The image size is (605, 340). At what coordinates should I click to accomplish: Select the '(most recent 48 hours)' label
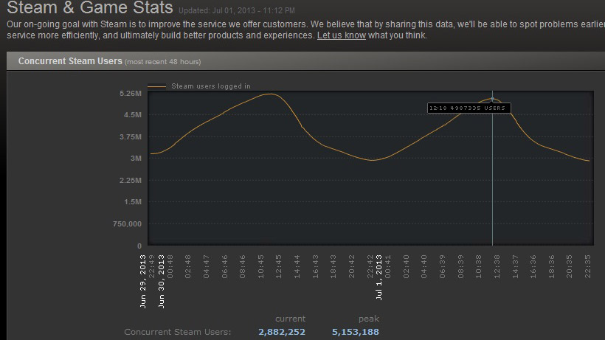click(162, 62)
